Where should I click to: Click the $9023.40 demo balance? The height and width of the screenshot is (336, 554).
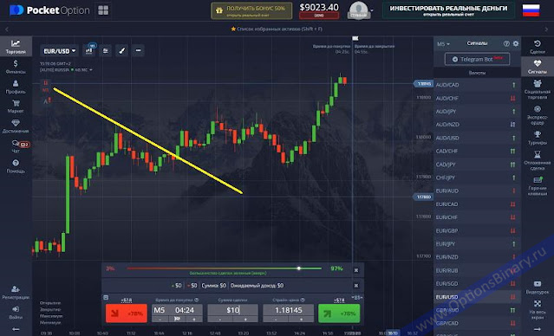(x=319, y=8)
